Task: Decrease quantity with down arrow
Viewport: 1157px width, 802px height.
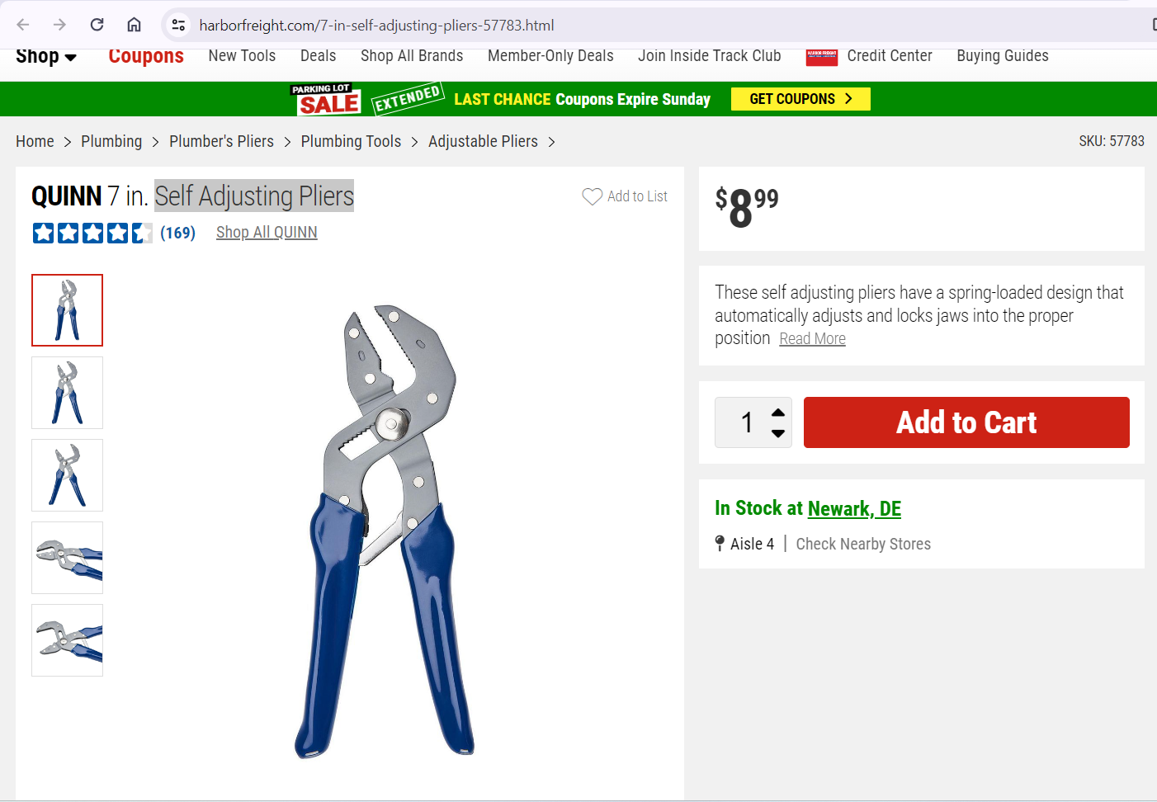Action: pyautogui.click(x=777, y=433)
